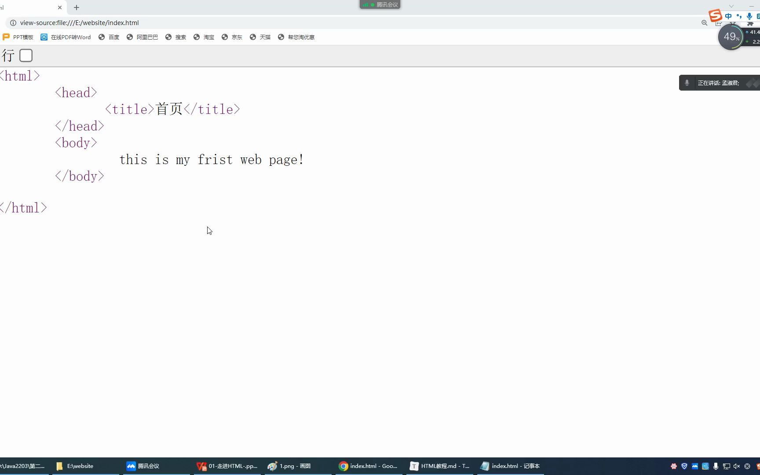Image resolution: width=760 pixels, height=475 pixels.
Task: Click the pink flower tray icon
Action: pos(674,466)
